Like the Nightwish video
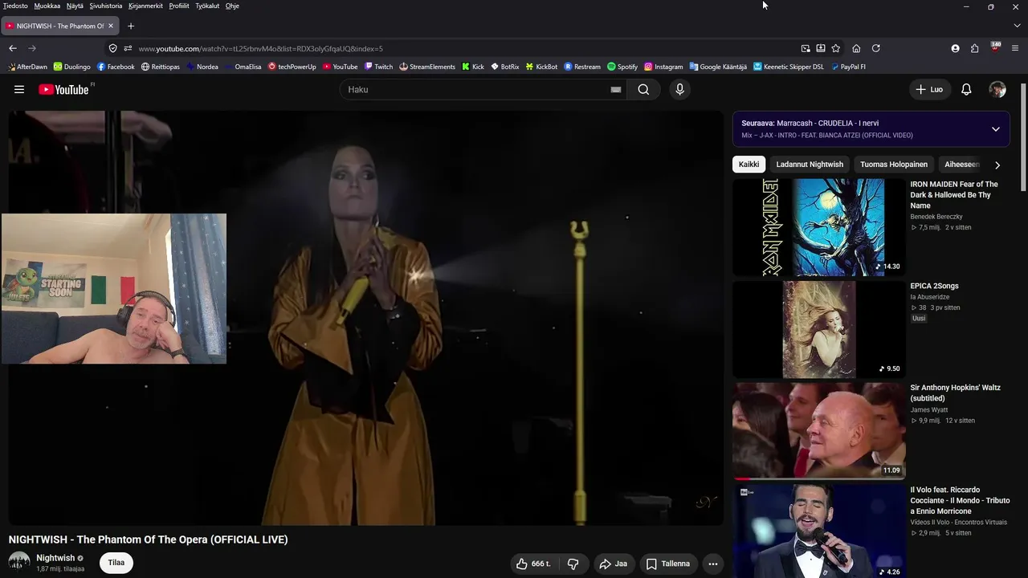This screenshot has width=1028, height=578. (x=534, y=564)
